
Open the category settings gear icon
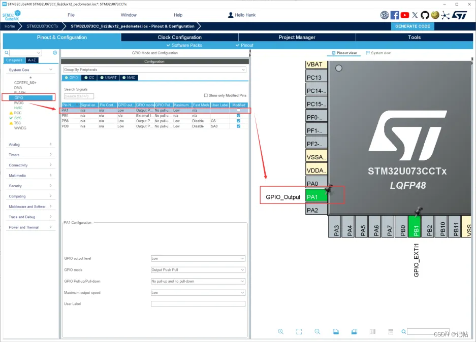point(55,53)
